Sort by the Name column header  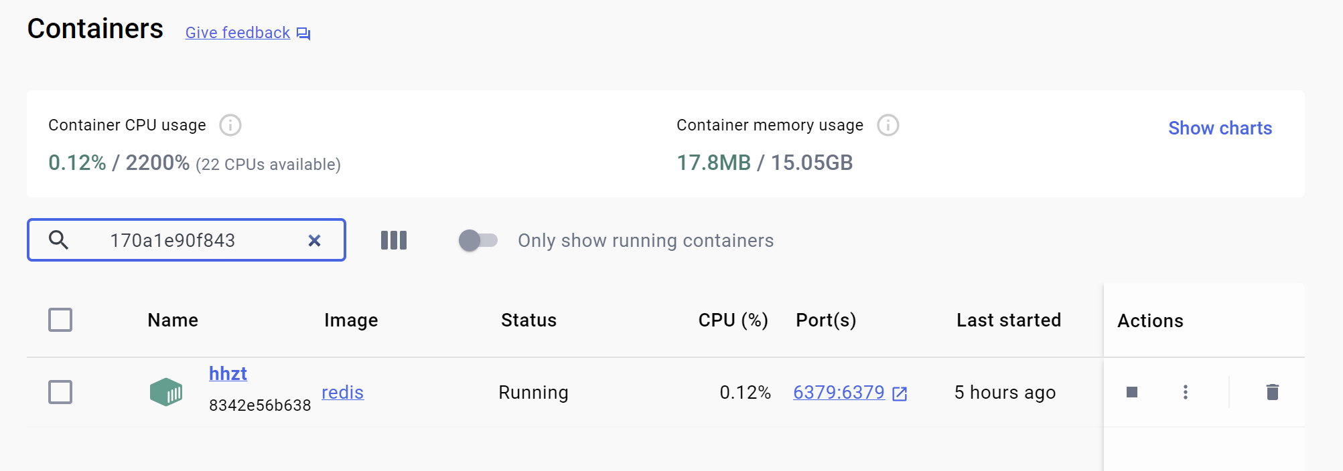(x=173, y=320)
